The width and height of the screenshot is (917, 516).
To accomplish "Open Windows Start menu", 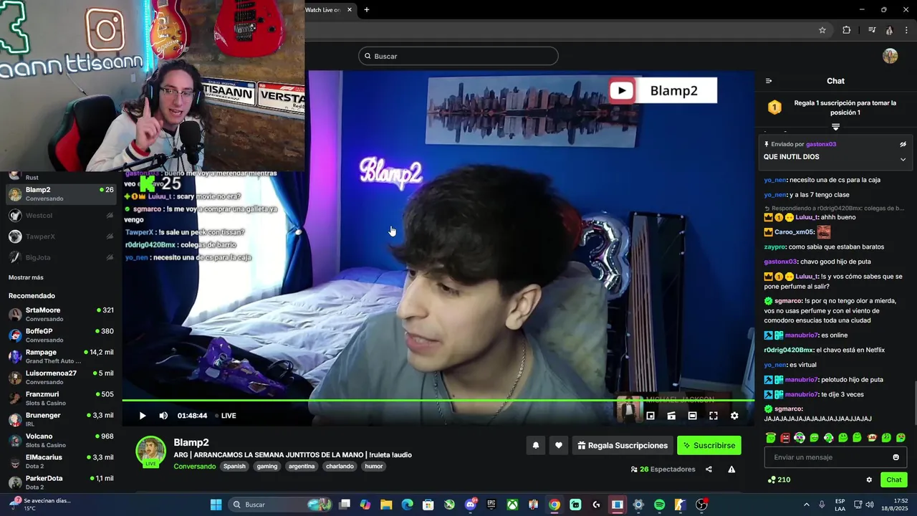I will coord(216,505).
